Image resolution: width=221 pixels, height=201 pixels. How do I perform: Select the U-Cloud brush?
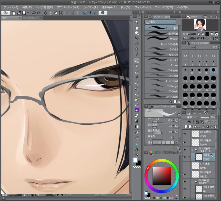click(x=161, y=75)
